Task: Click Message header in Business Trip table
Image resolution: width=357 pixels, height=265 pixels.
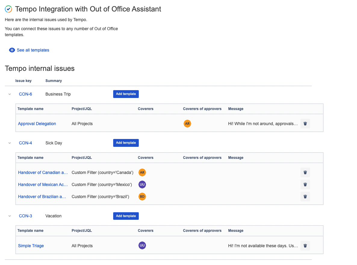Action: (236, 109)
